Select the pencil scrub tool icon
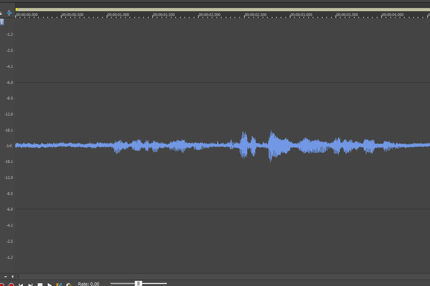 (59, 284)
